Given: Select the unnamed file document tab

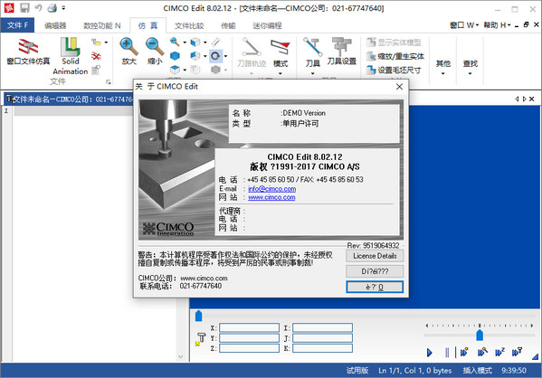Looking at the screenshot, I should (69, 99).
